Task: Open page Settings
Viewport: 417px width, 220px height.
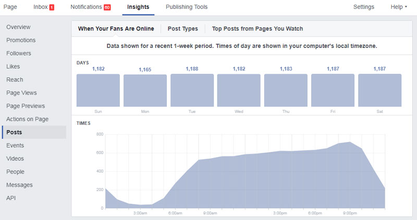Action: (x=363, y=7)
